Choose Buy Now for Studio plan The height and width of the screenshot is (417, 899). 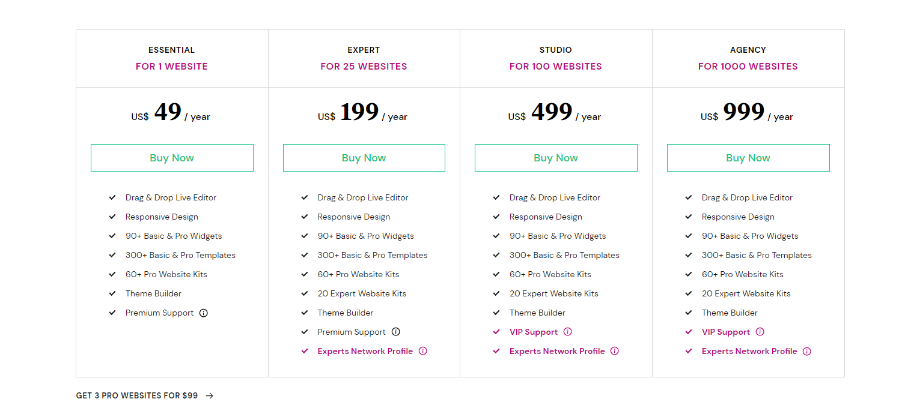pos(556,158)
